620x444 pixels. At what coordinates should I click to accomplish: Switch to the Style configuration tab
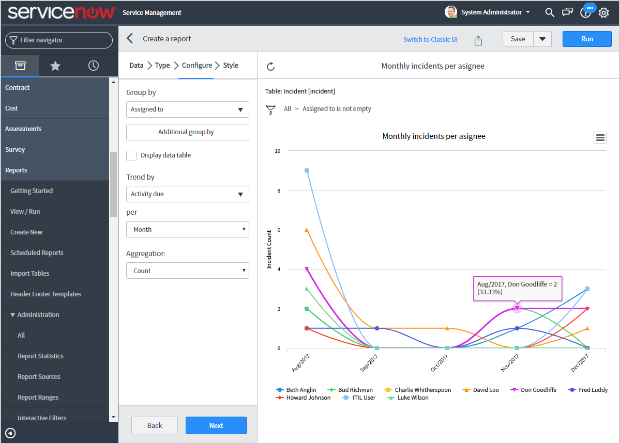tap(231, 66)
